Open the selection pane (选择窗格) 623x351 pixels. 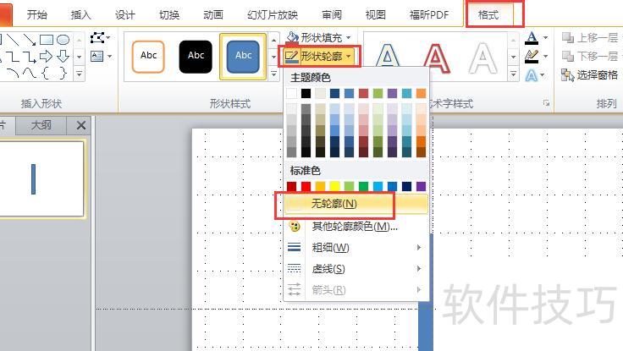(589, 75)
